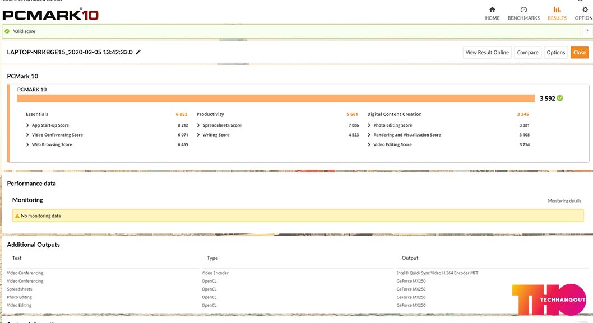This screenshot has height=323, width=593.
Task: Select the Productivity heading
Action: coord(210,114)
